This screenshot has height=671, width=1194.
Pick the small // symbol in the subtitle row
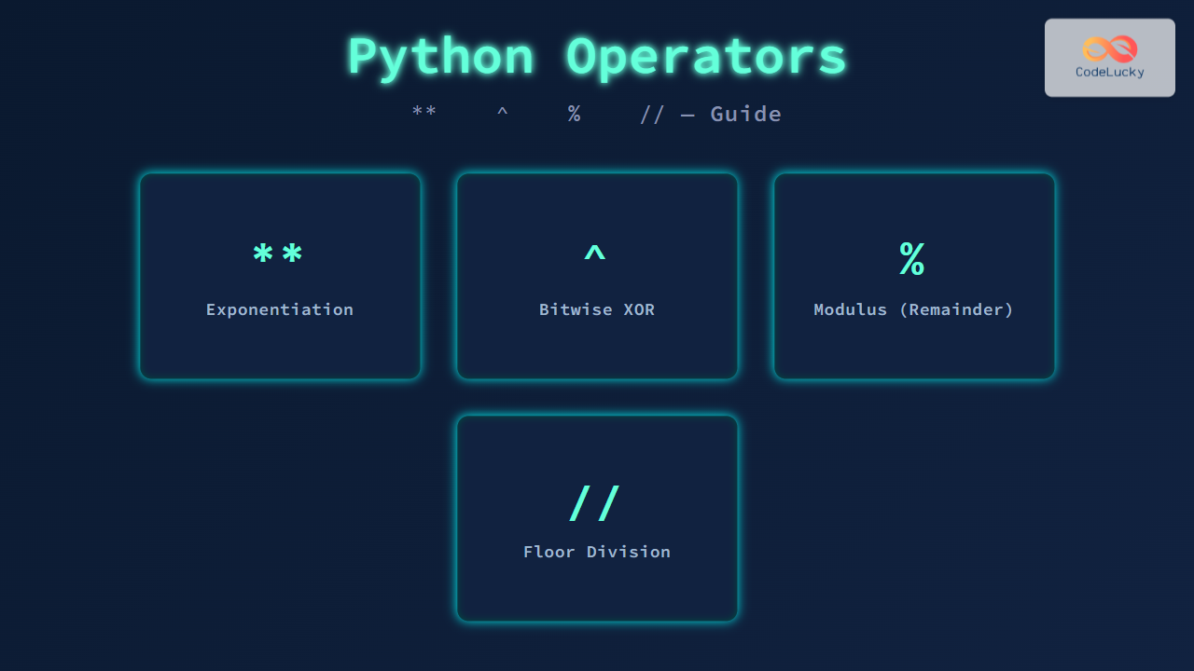coord(652,115)
